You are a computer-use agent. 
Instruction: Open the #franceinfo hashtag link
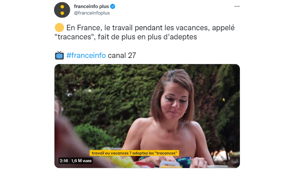click(86, 55)
